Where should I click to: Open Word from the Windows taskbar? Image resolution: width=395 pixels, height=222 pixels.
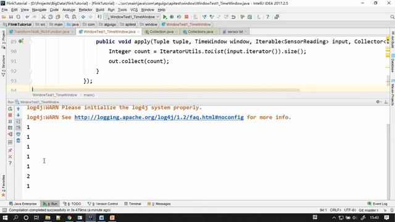tap(101, 218)
